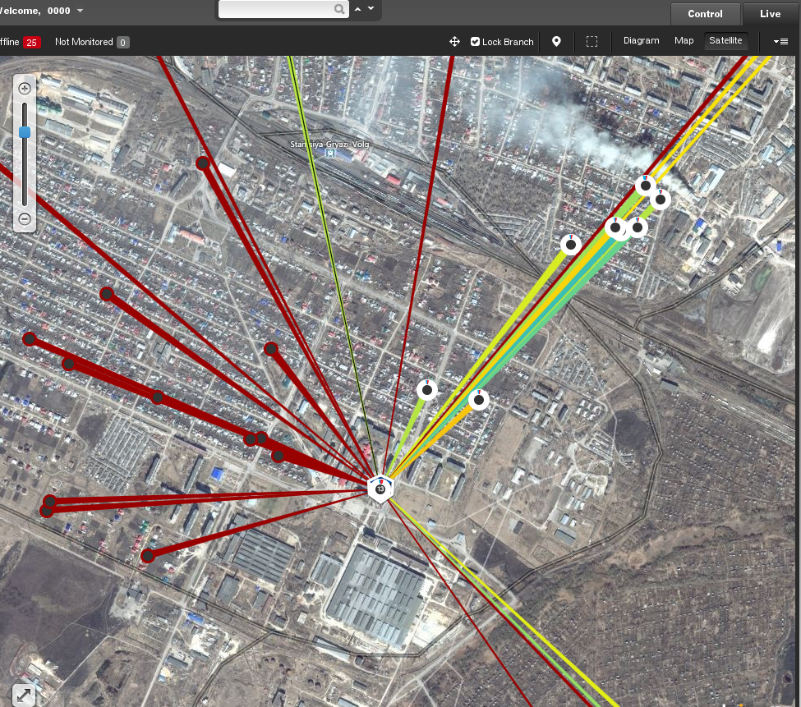The height and width of the screenshot is (707, 801).
Task: Open the Control tab
Action: click(705, 14)
